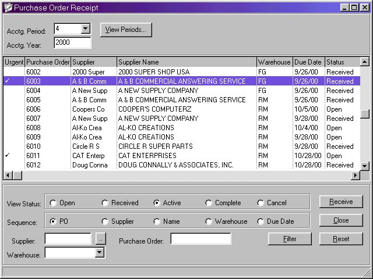The image size is (373, 279).
Task: Click the Receive button
Action: click(x=341, y=202)
